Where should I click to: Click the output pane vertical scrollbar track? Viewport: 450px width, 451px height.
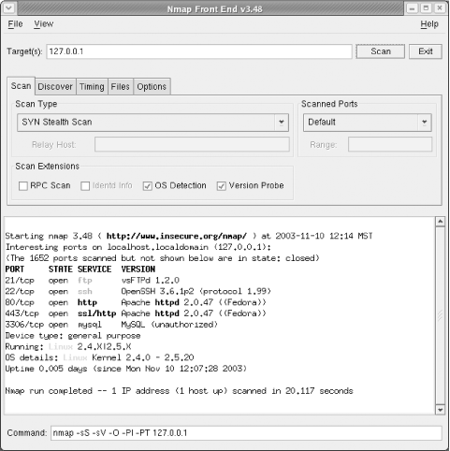click(x=440, y=315)
